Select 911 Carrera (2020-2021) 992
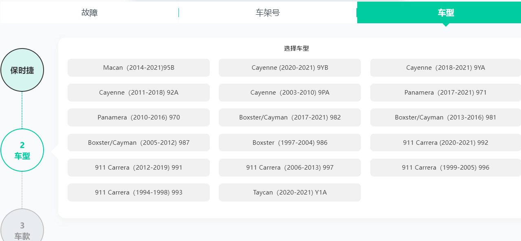Image resolution: width=521 pixels, height=241 pixels. [x=445, y=142]
